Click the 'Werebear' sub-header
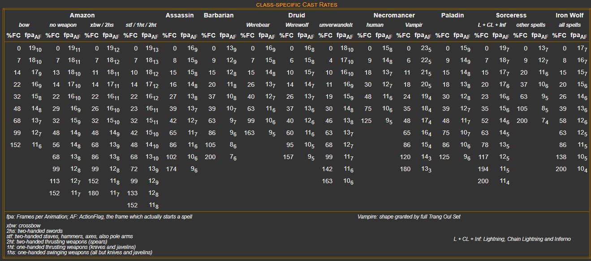Image resolution: width=591 pixels, height=261 pixels. pyautogui.click(x=258, y=25)
